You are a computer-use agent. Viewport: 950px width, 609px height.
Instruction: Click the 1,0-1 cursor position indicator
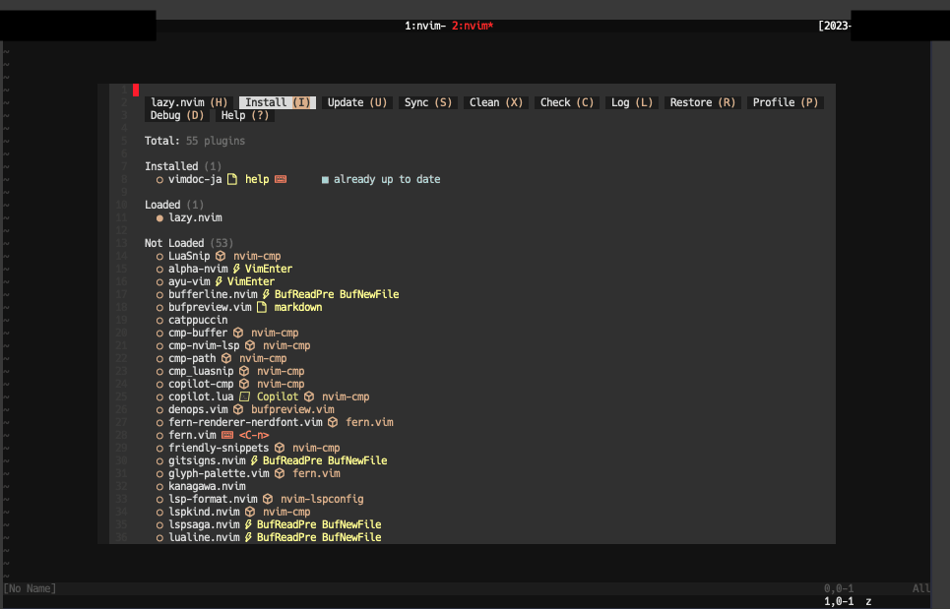click(x=839, y=601)
